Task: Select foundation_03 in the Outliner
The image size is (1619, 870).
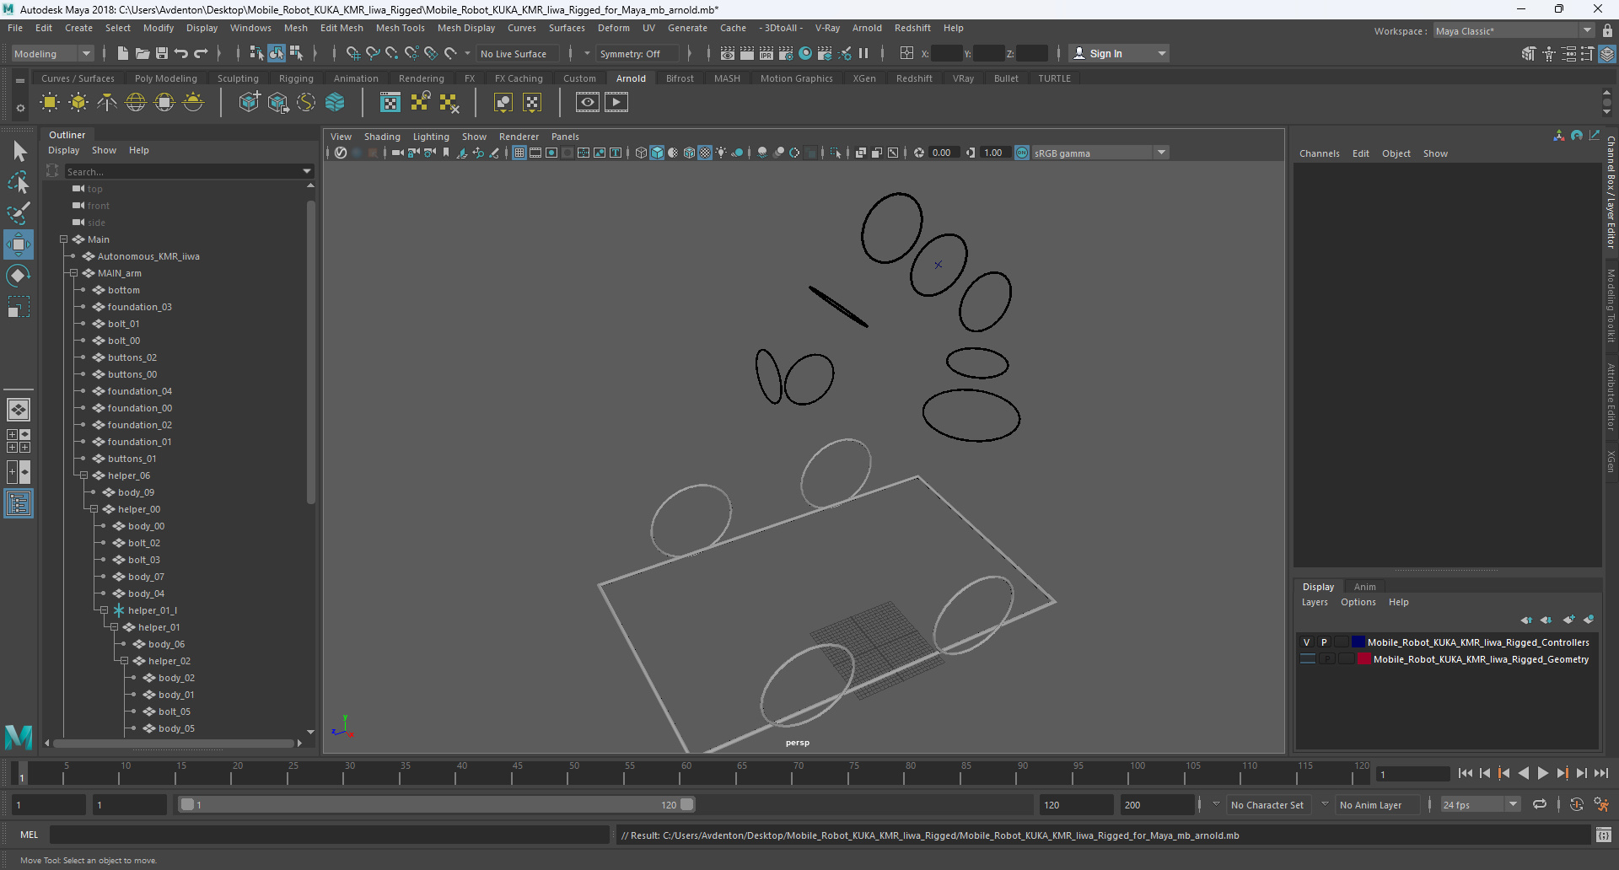Action: [x=139, y=307]
